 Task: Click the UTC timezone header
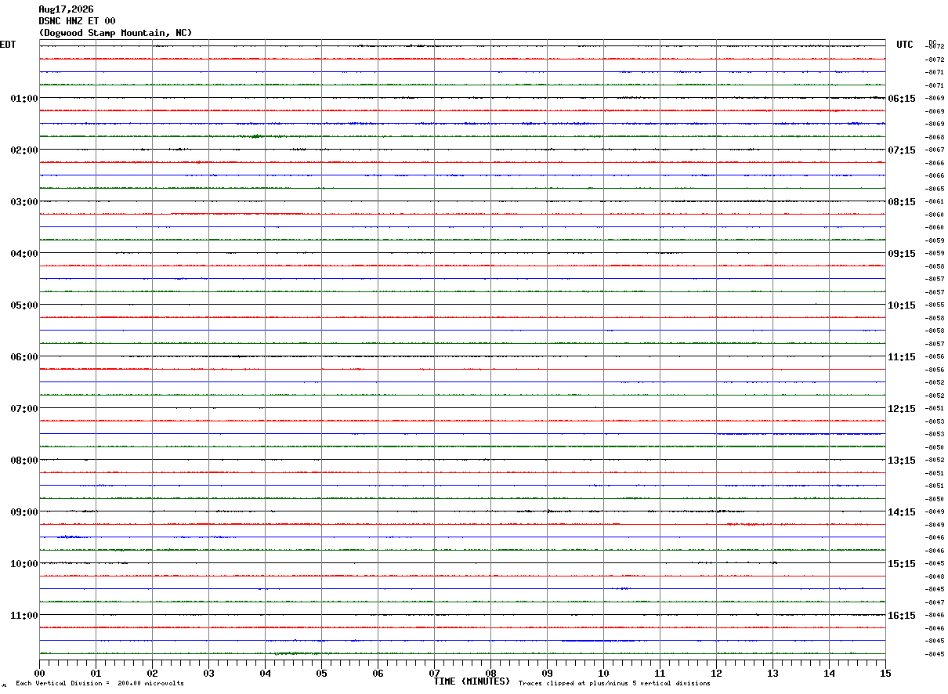[x=905, y=45]
